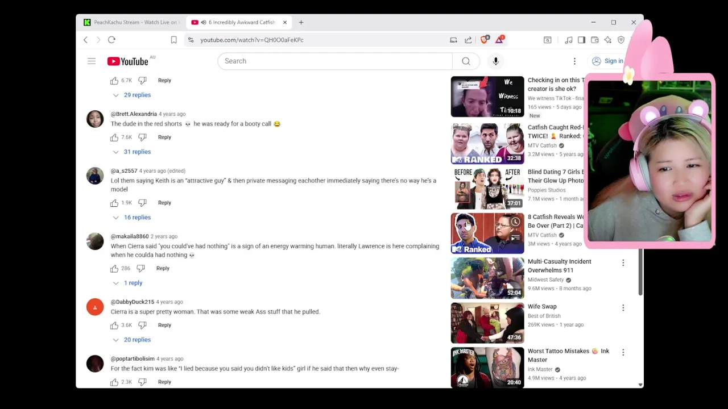Go back in browser history
Screen dimensions: 728x409
[x=85, y=40]
